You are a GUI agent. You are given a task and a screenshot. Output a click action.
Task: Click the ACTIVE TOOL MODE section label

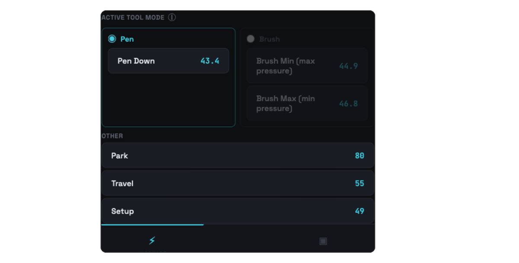[133, 17]
